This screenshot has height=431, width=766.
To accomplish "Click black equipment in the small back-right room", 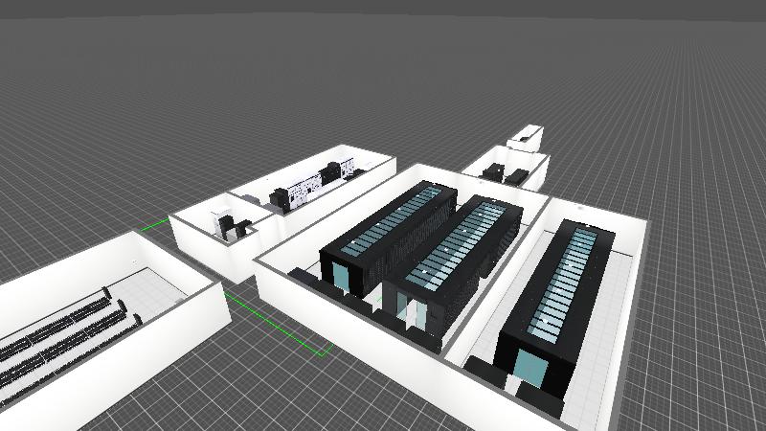I will point(504,173).
